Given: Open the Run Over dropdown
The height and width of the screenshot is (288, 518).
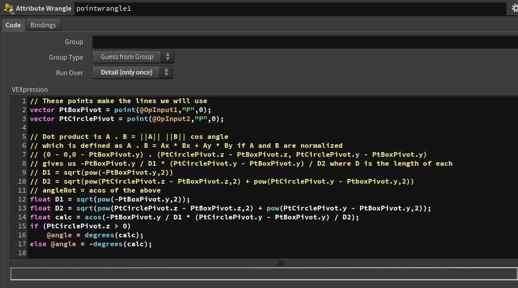Looking at the screenshot, I should (x=132, y=73).
